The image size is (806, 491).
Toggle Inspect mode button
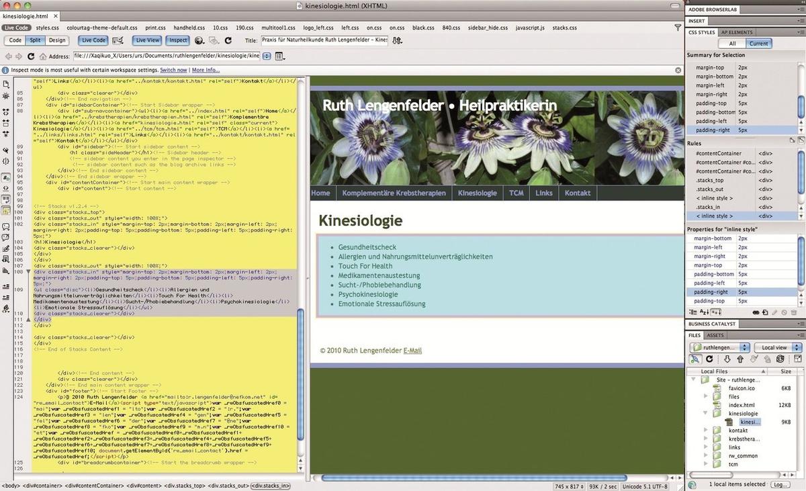point(178,40)
